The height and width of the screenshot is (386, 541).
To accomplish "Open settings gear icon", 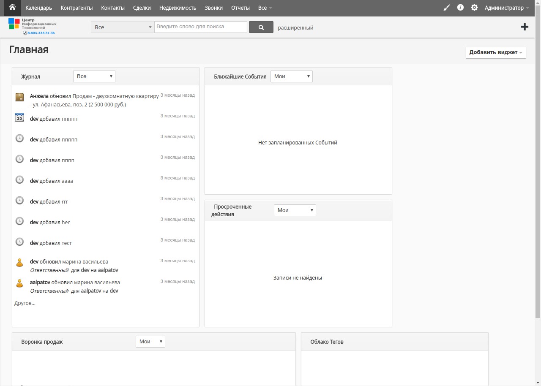I will point(474,8).
